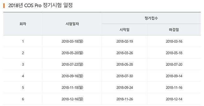The image size is (204, 106).
Task: Click deadline 2018-11-16
Action: [174, 88]
